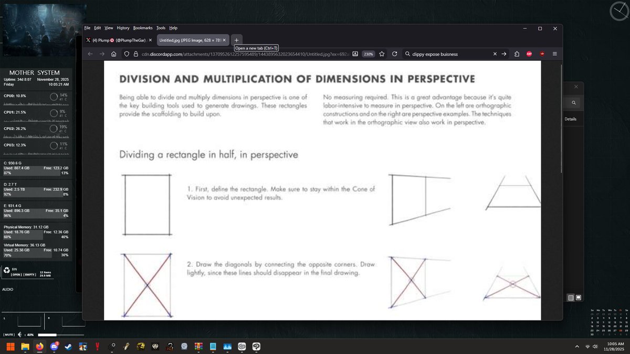Open the Bookmarks menu
This screenshot has height=354, width=630.
click(x=143, y=28)
